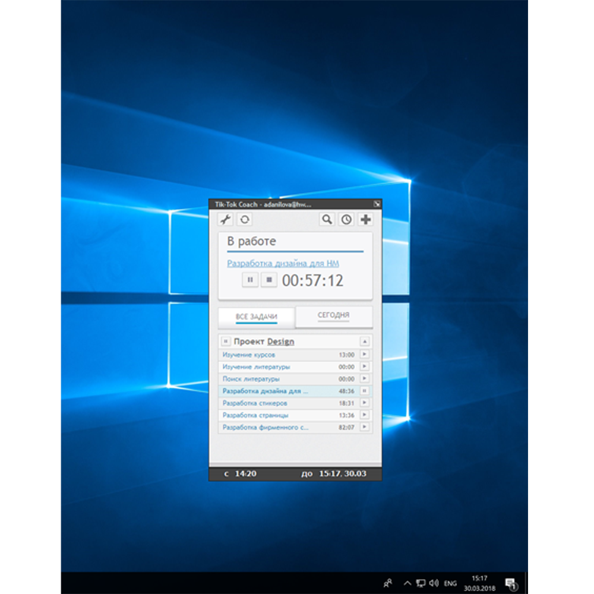Image resolution: width=594 pixels, height=594 pixels.
Task: Start timer for 'Изучение курсов'
Action: coord(365,355)
